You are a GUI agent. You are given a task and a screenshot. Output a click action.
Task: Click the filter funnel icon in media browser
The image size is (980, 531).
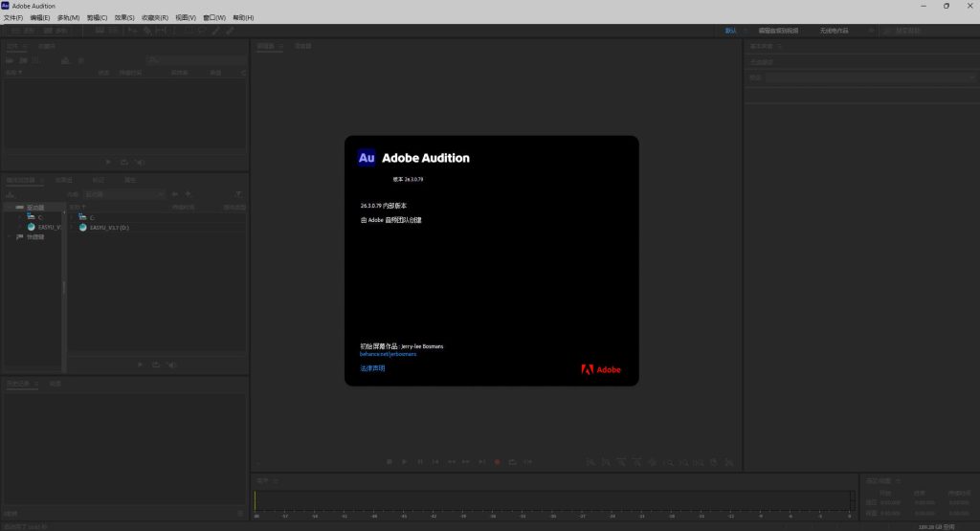point(238,194)
